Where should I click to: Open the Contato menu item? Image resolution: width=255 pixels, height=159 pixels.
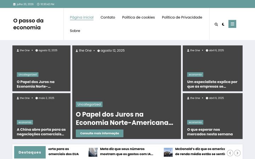coord(108,17)
